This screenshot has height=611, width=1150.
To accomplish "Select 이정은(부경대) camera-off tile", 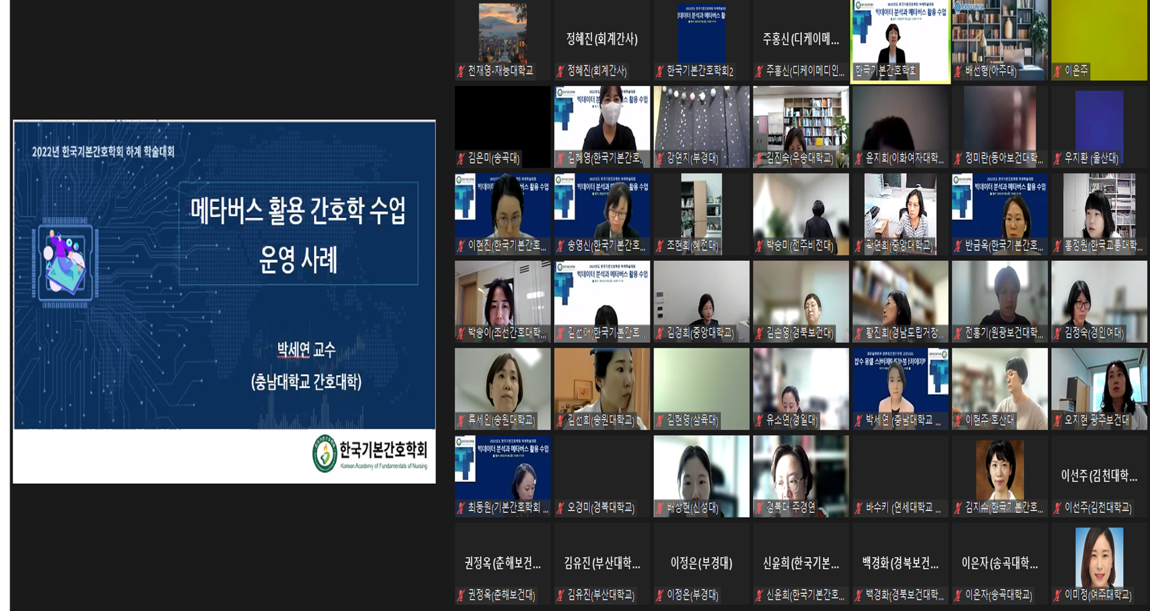I will [x=701, y=563].
